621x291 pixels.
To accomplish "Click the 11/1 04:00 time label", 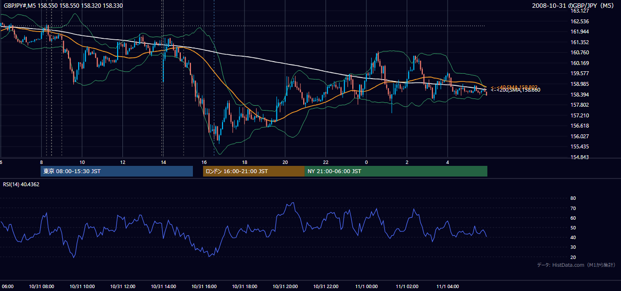I will click(447, 287).
